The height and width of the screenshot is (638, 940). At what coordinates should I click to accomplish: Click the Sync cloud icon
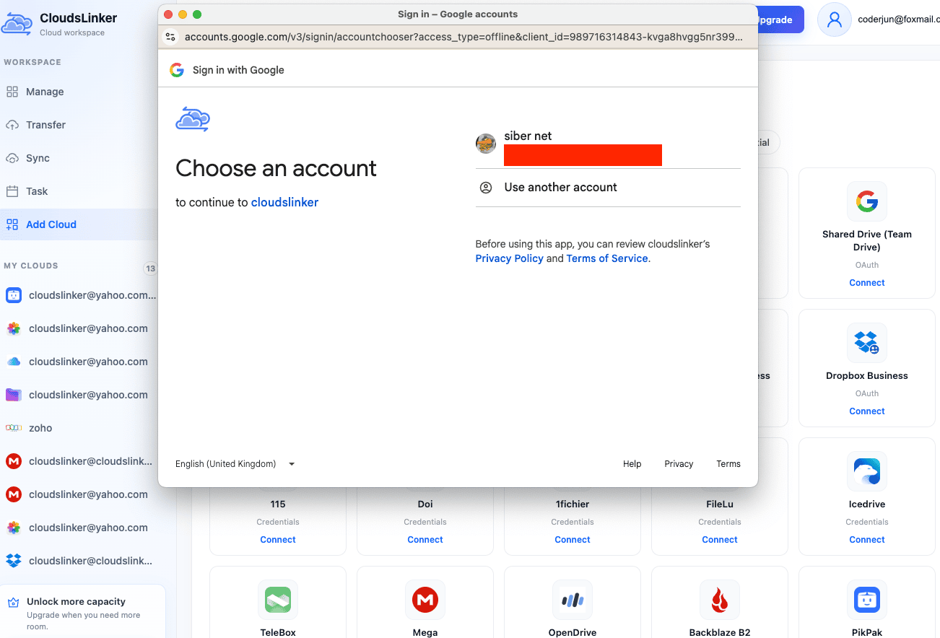(12, 158)
